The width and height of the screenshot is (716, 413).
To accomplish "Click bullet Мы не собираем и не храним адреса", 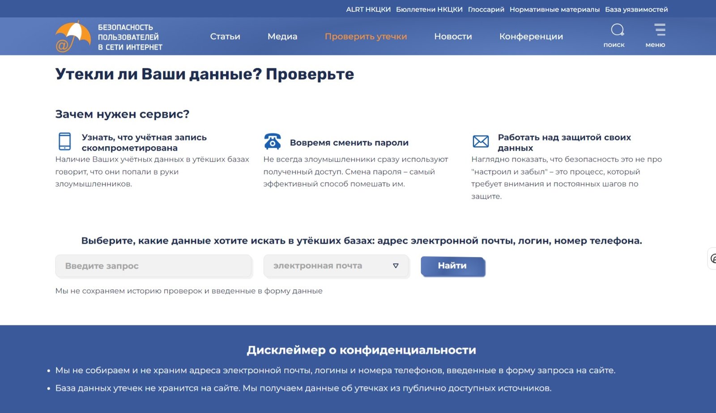I will [335, 371].
